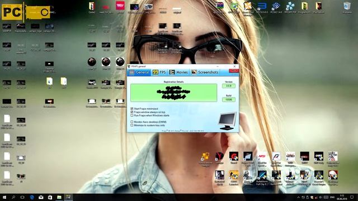The width and height of the screenshot is (358, 201).
Task: Toggle Start Fraps minimized checkbox
Action: (132, 109)
